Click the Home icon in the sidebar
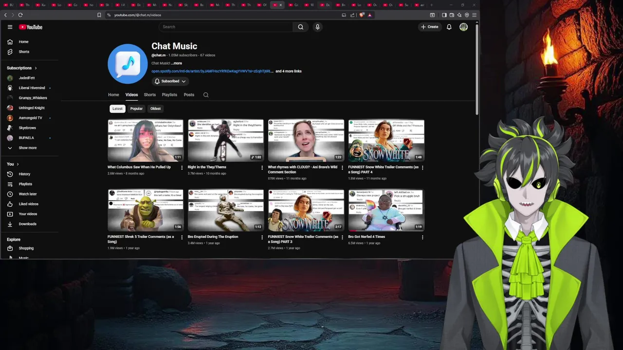 [x=10, y=42]
